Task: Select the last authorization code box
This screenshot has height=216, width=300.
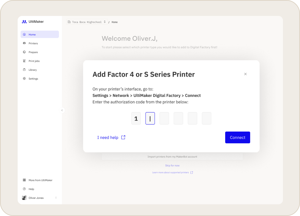Action: pyautogui.click(x=207, y=118)
